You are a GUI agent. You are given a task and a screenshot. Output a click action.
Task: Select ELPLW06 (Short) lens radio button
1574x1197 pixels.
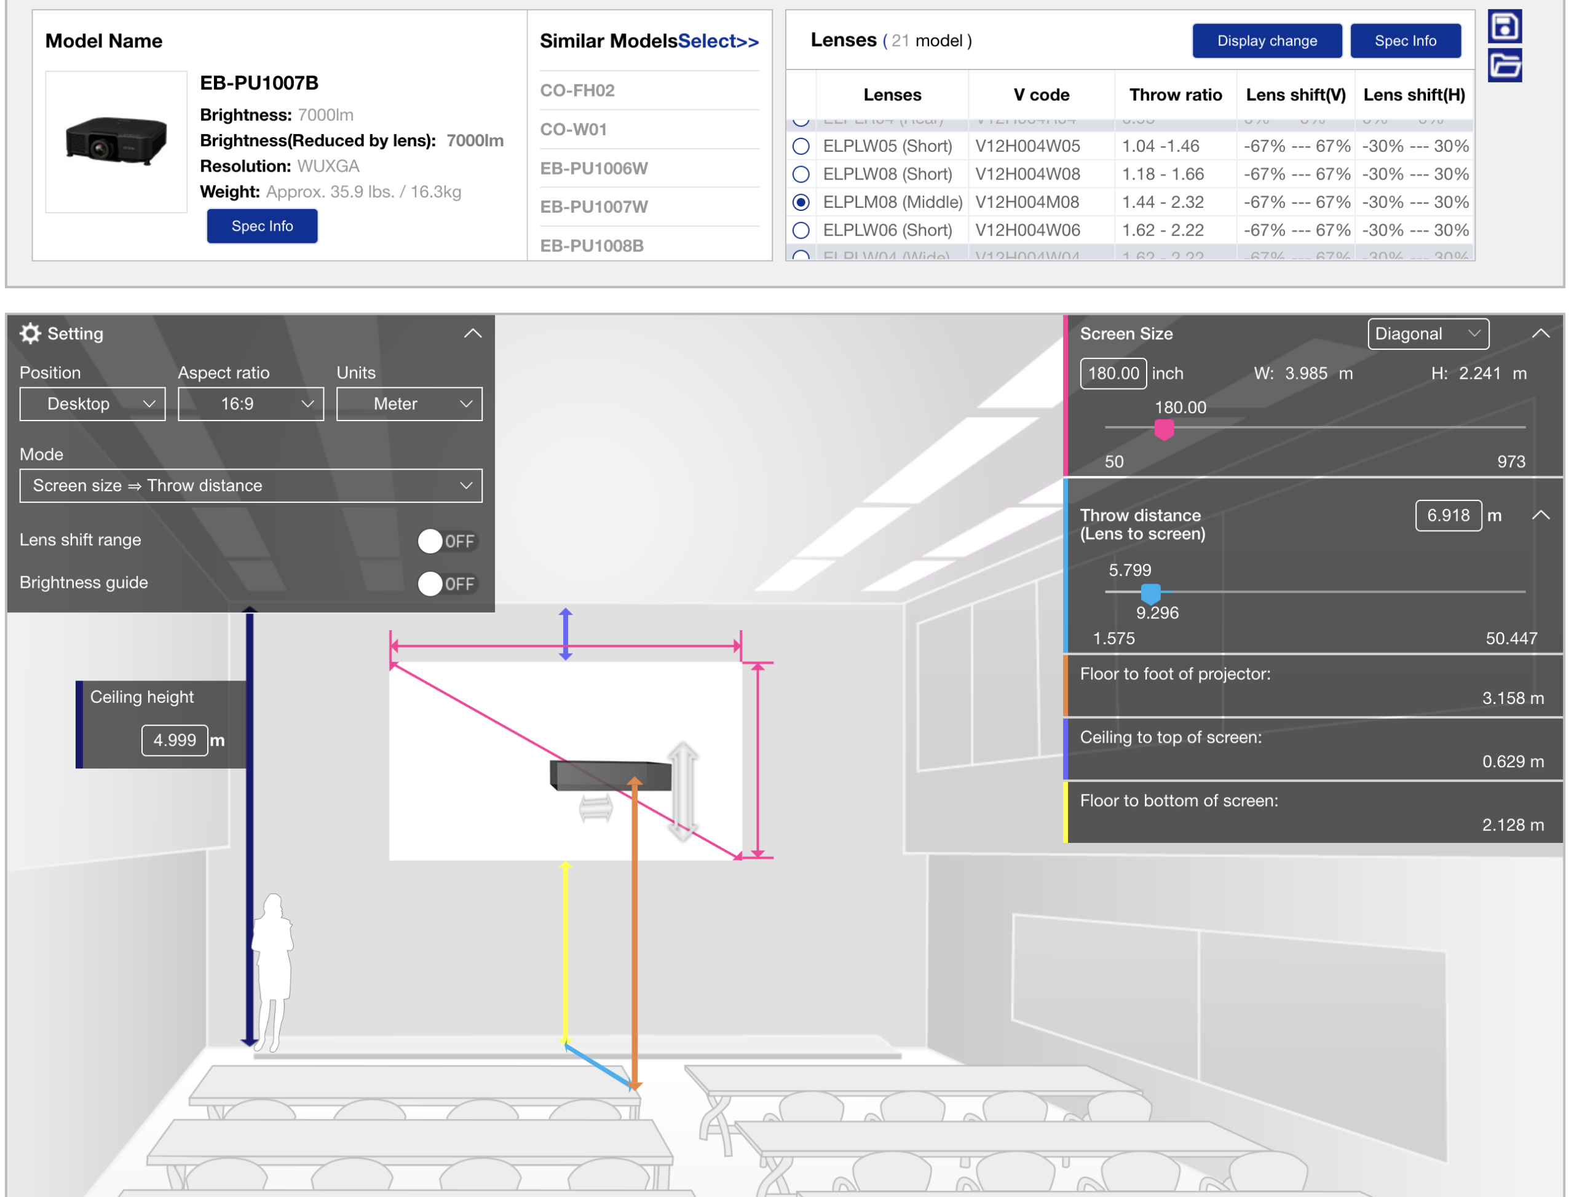pos(801,230)
